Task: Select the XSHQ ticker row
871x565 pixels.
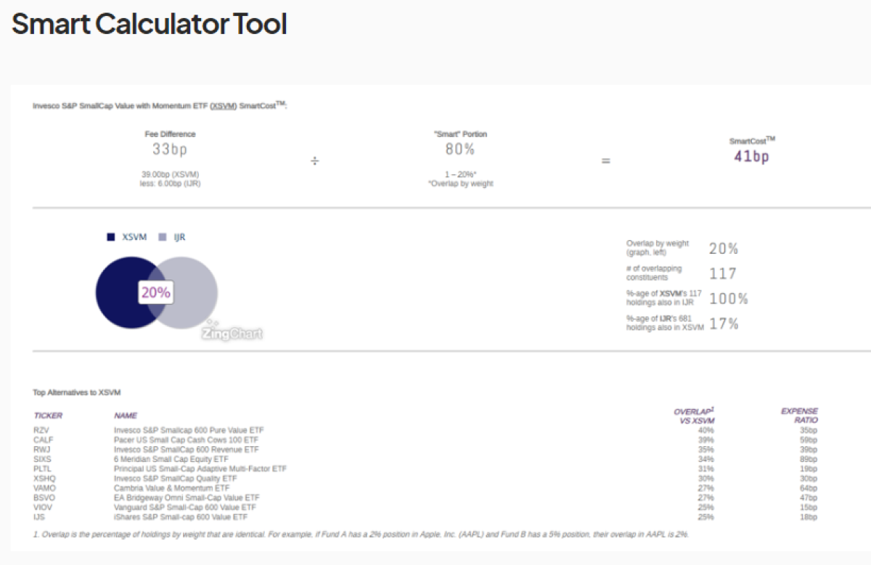Action: (44, 479)
